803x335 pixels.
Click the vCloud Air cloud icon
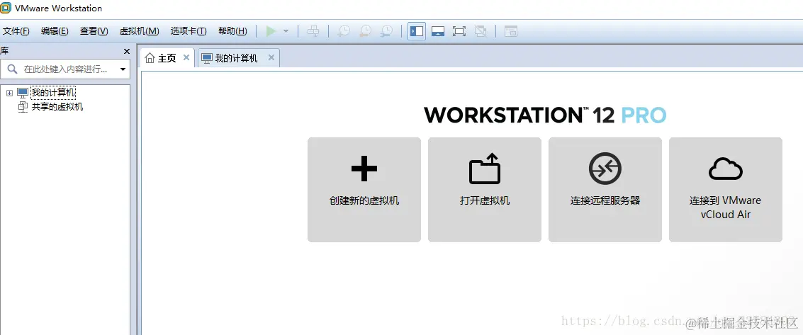pos(726,169)
